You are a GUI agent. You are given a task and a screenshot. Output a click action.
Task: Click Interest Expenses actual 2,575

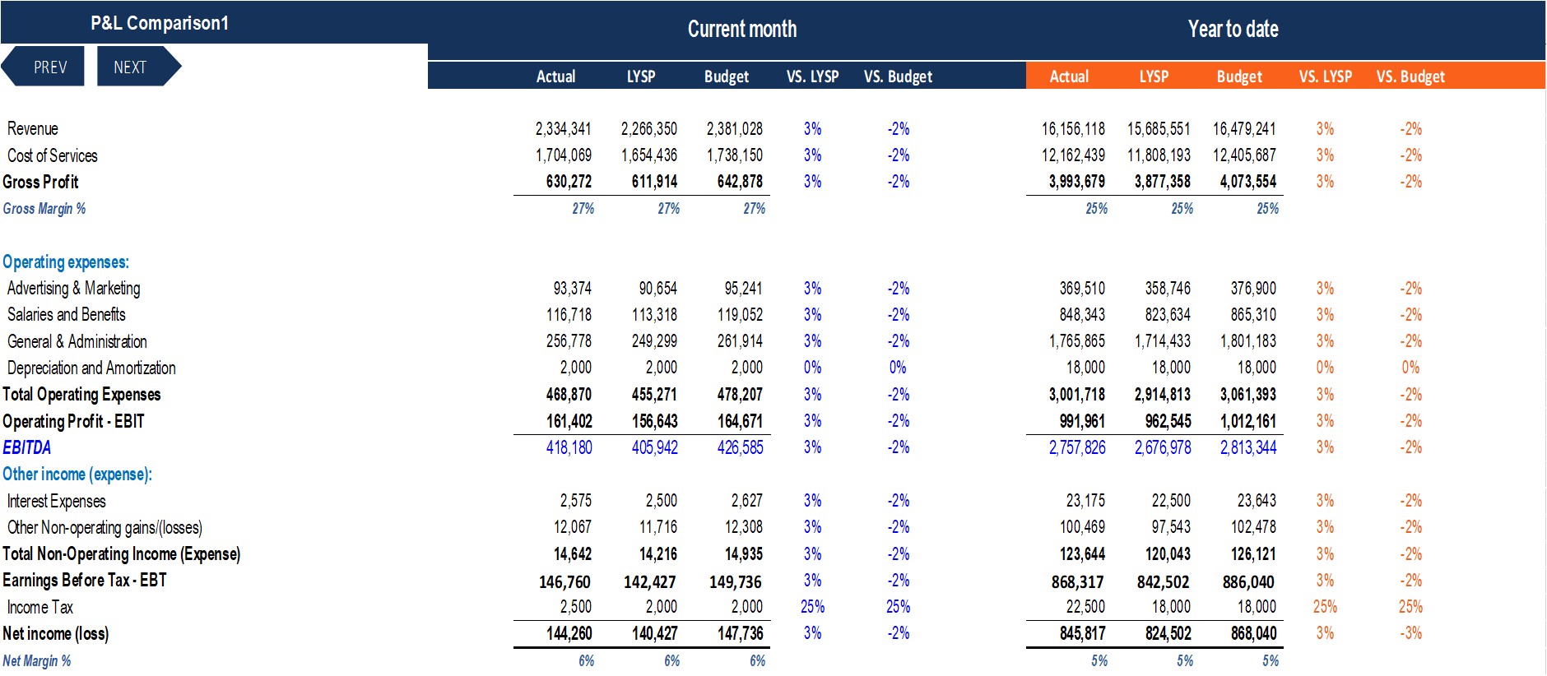[x=576, y=501]
